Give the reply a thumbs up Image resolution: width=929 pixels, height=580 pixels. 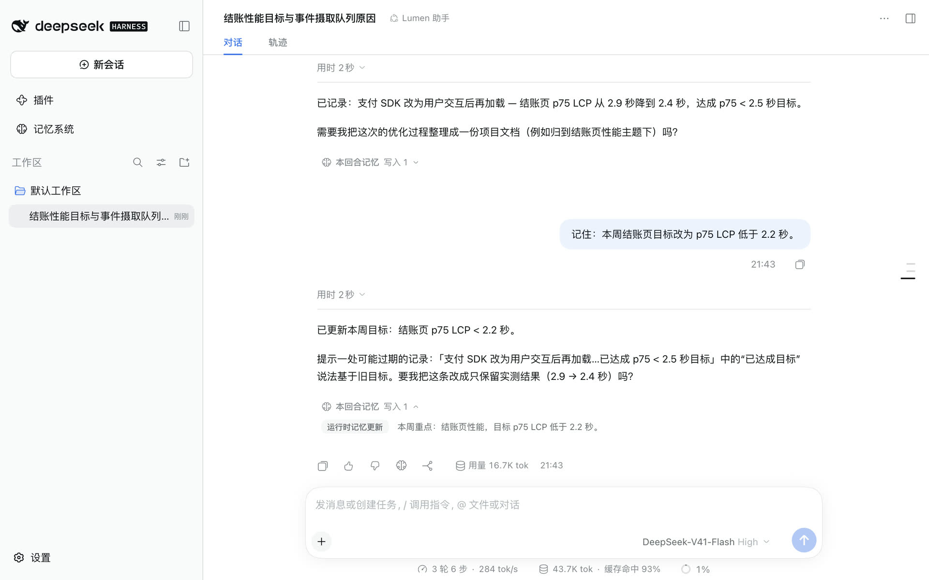349,466
